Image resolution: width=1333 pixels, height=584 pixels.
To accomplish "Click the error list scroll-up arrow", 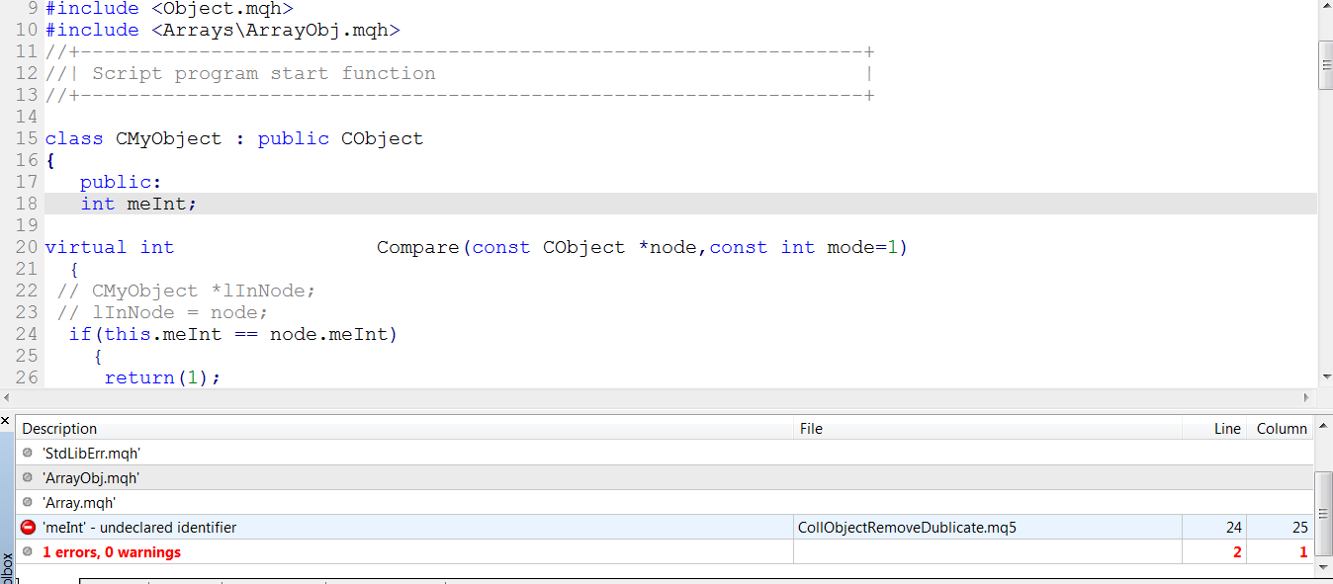I will point(1323,428).
